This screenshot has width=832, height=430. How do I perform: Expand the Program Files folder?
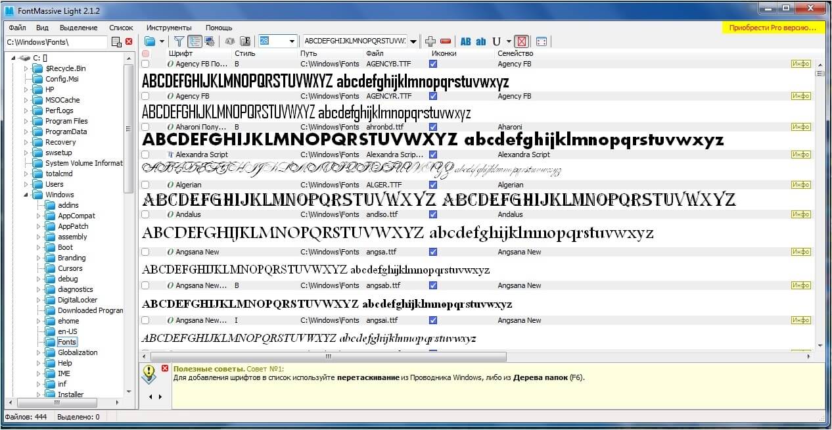(27, 121)
